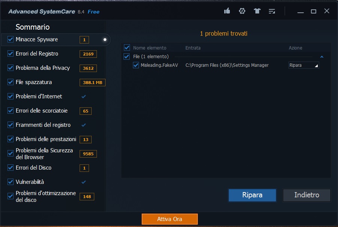Uncheck the Errori delle scorciatoie checkbox
338x227 pixels.
tap(11, 110)
